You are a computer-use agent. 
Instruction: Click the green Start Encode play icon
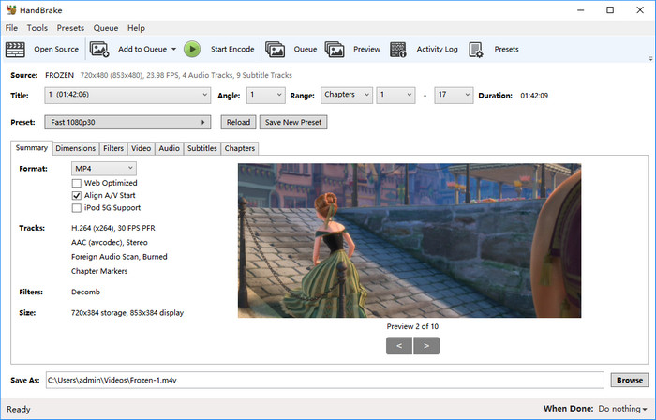tap(192, 50)
